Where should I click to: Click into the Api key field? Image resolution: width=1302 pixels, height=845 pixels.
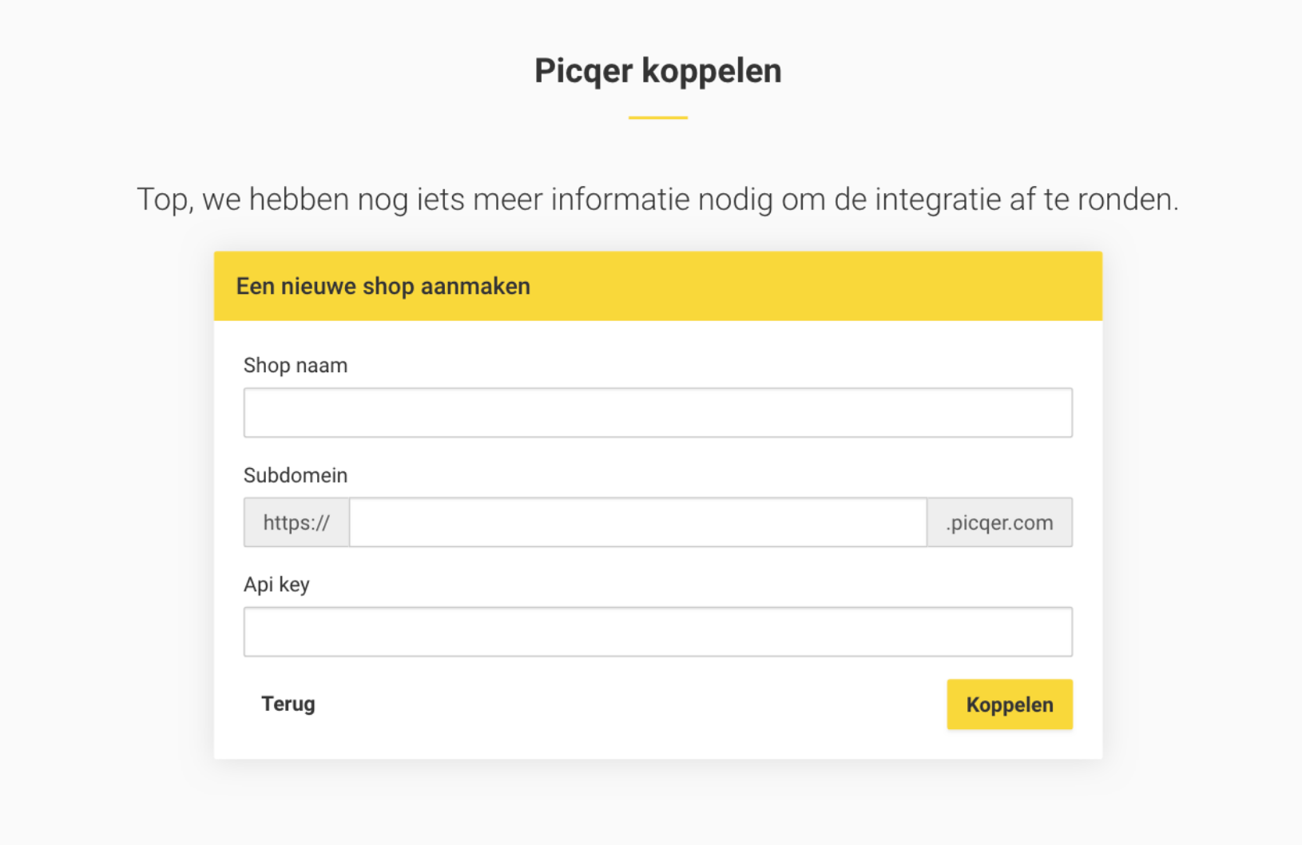click(657, 632)
